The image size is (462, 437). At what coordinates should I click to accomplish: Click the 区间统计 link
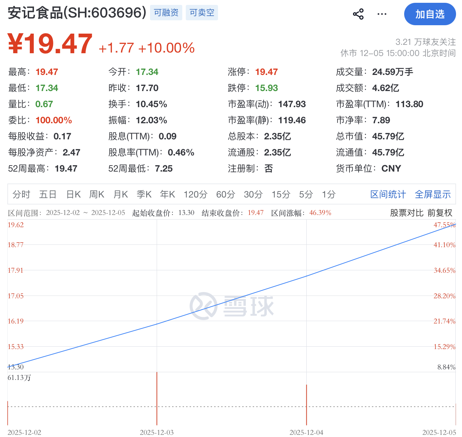coord(388,194)
